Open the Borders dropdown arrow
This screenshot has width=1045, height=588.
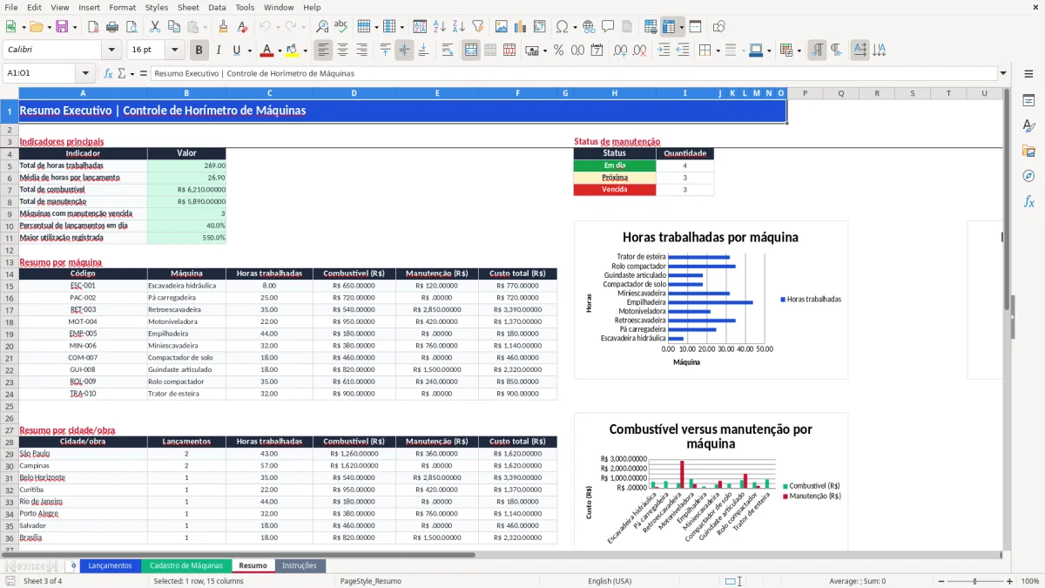[718, 51]
